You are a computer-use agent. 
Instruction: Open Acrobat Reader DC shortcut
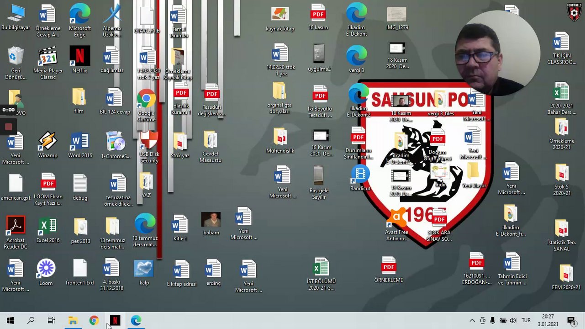pos(16,233)
